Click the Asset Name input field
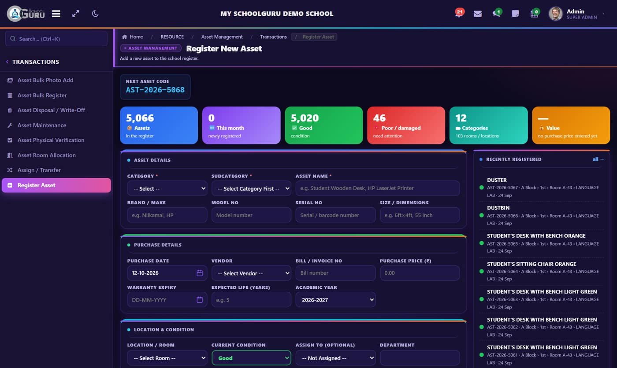The width and height of the screenshot is (617, 368). pos(378,188)
